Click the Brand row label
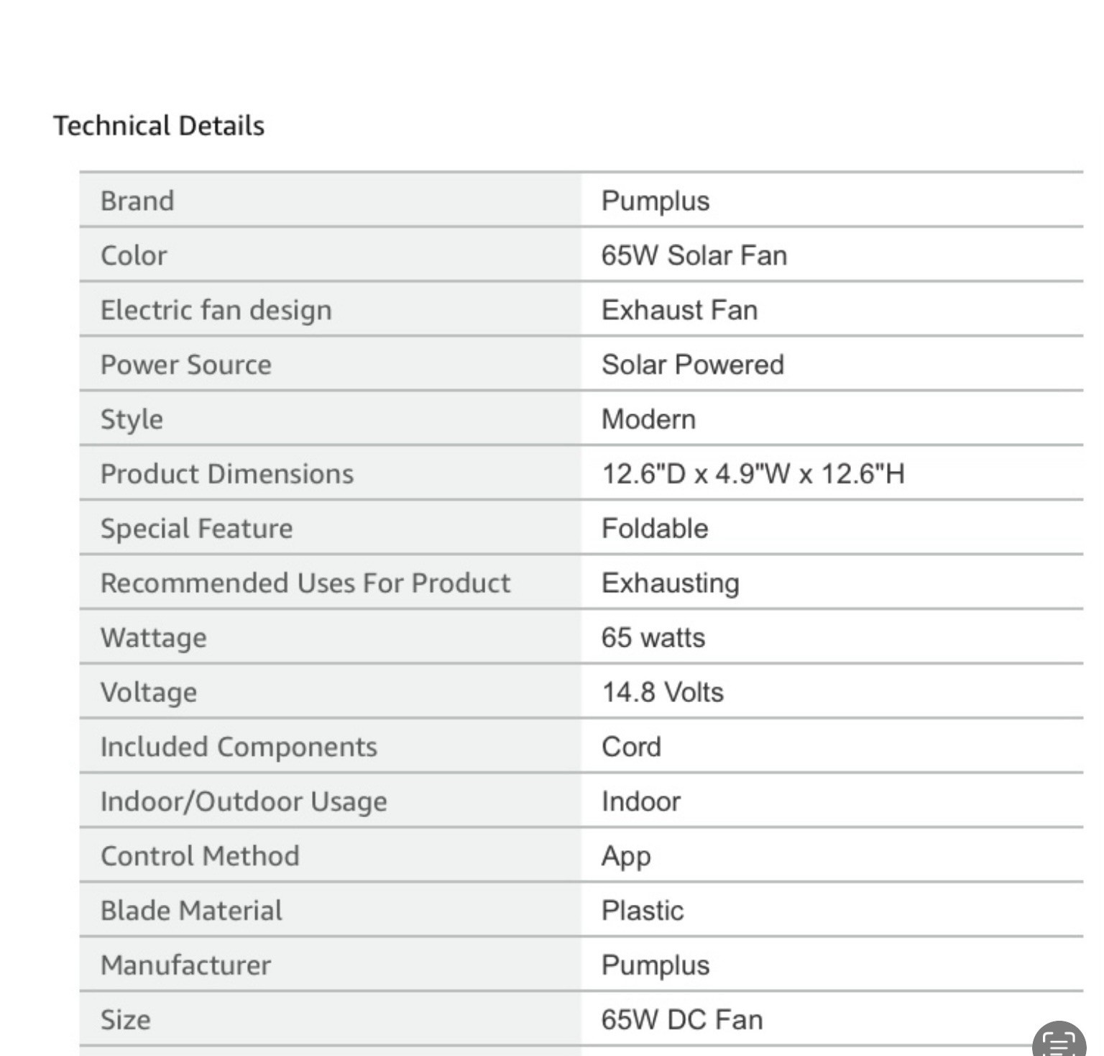Screen dimensions: 1104x1056 (x=137, y=201)
